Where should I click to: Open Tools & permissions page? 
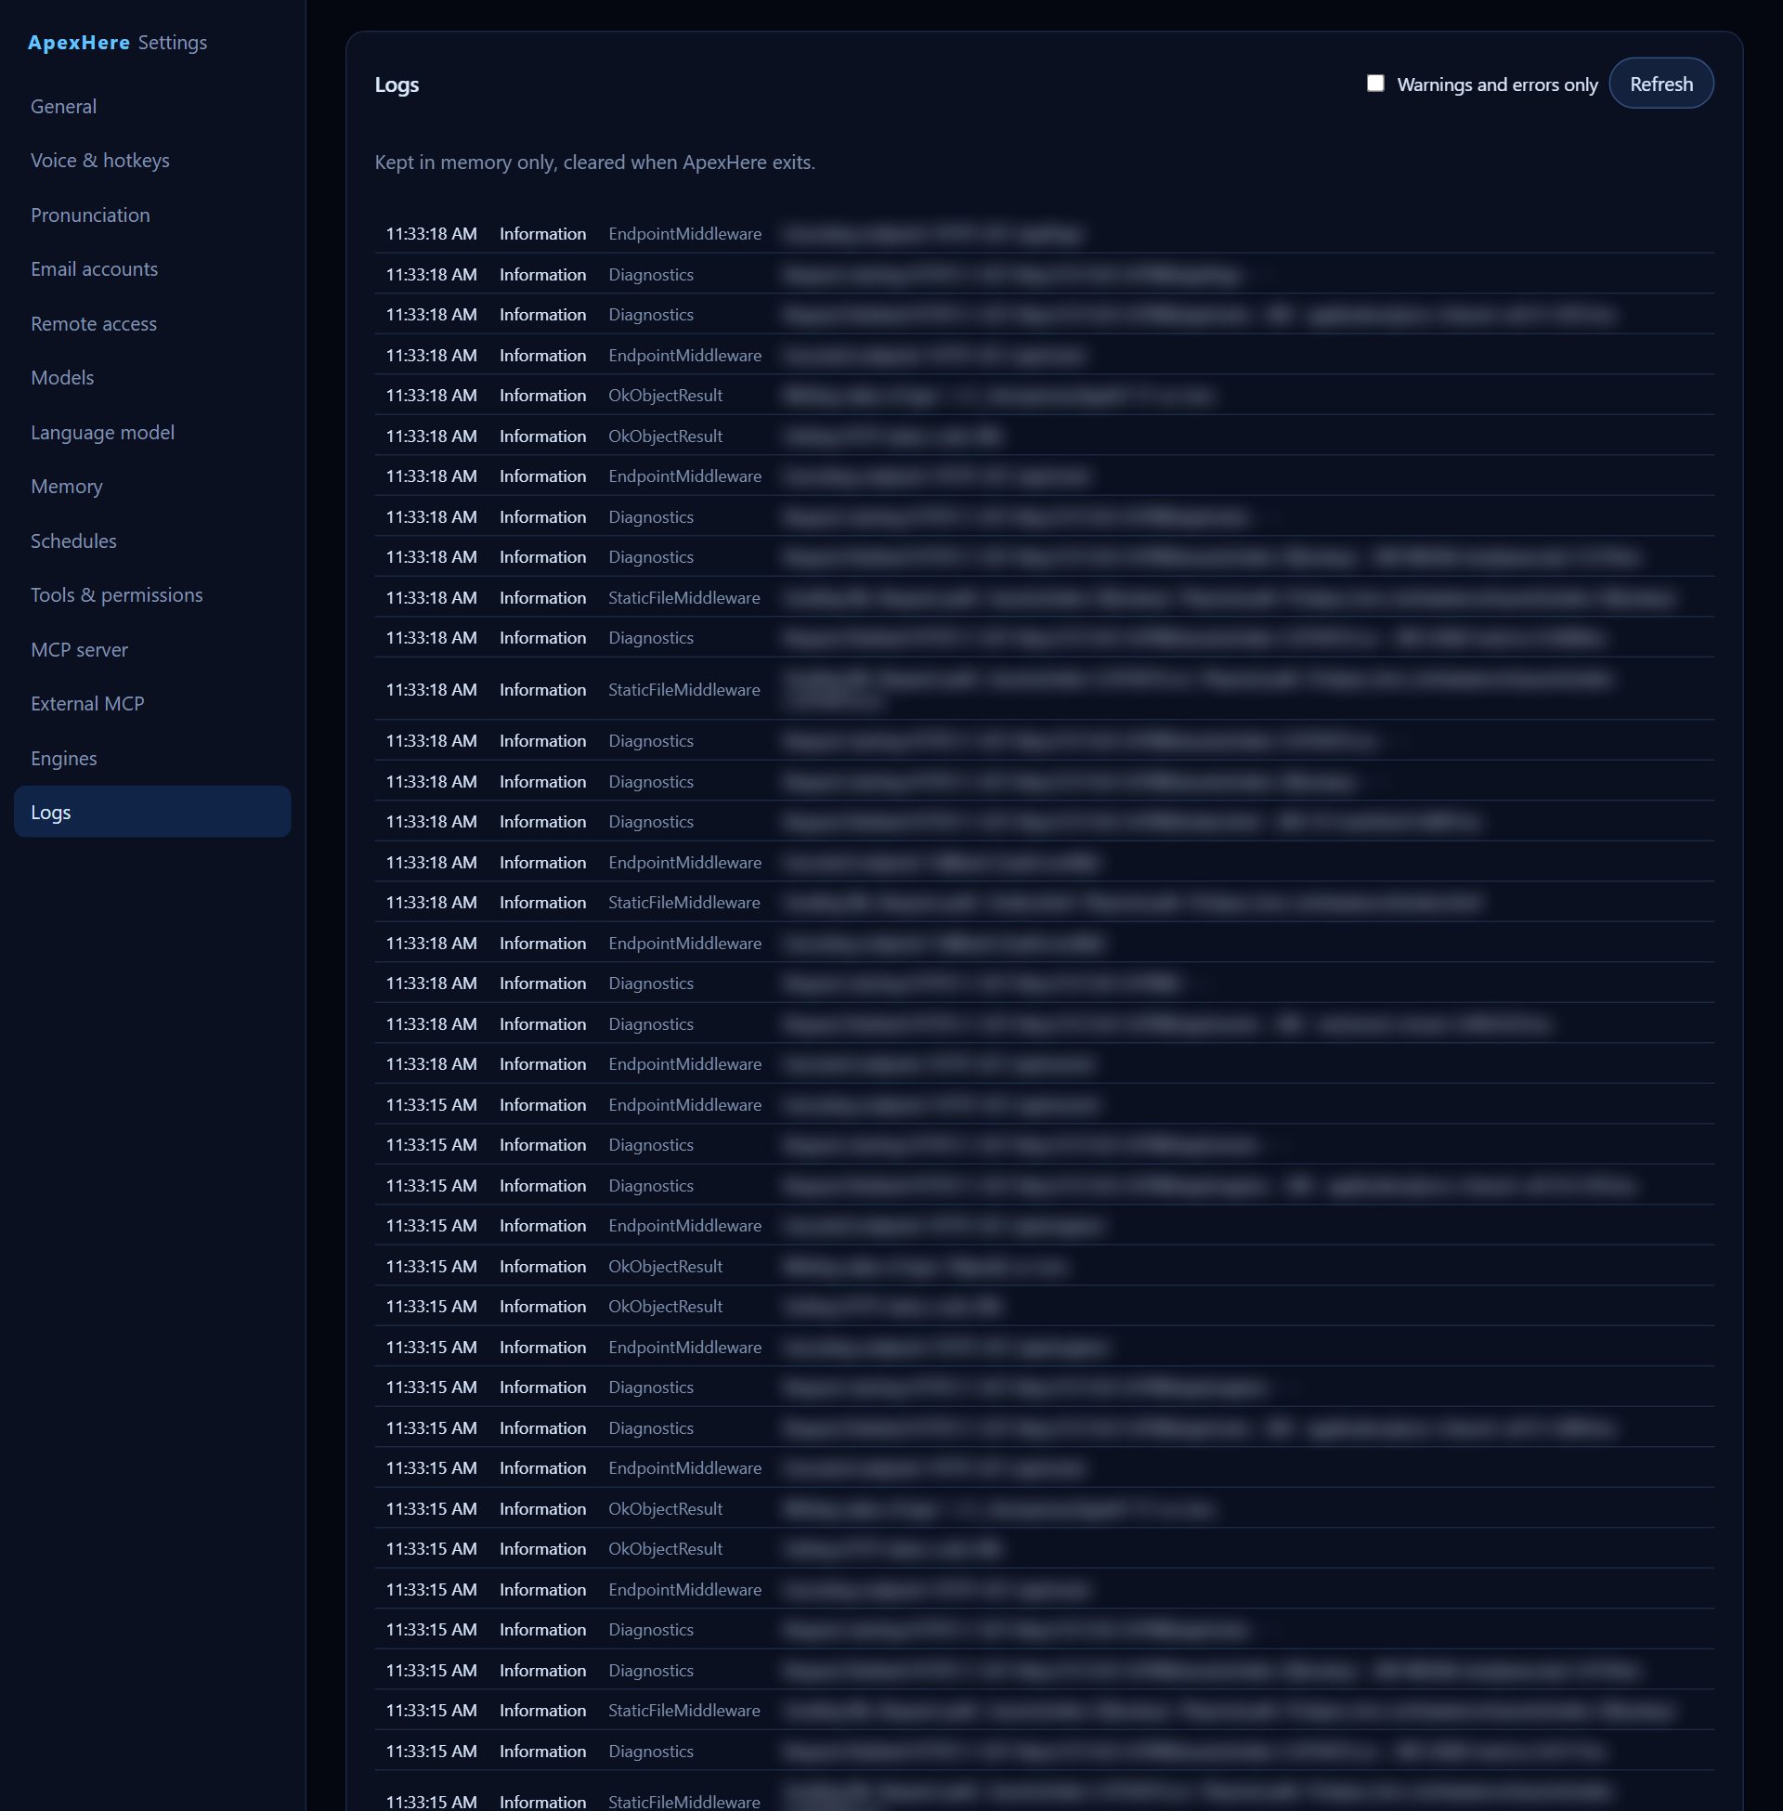point(151,594)
